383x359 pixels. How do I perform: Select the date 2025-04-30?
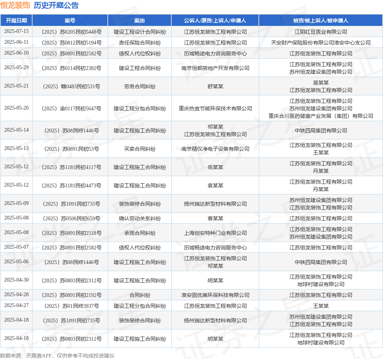pos(16,280)
